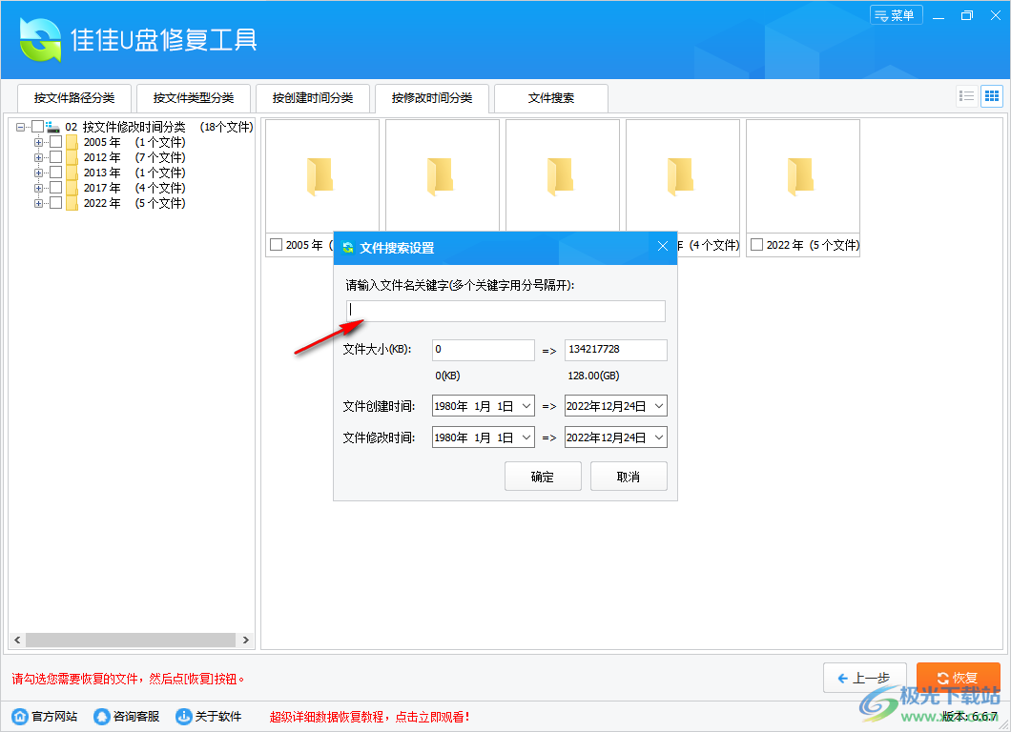
Task: Switch to 按创建时间分类 tab
Action: [x=313, y=98]
